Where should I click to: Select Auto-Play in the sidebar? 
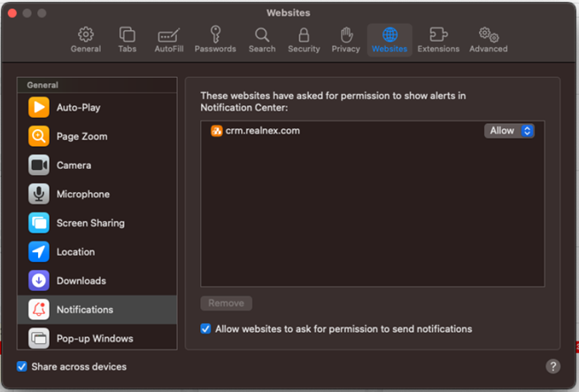pos(78,108)
